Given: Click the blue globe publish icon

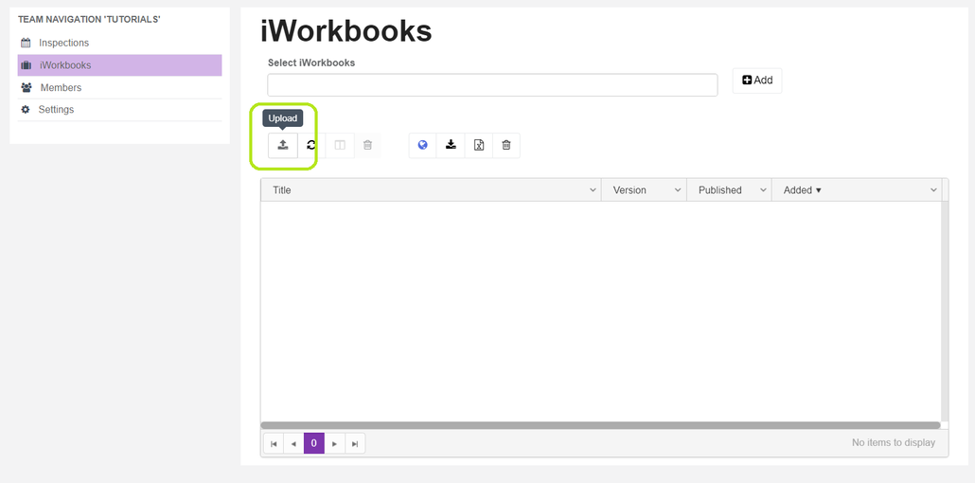Looking at the screenshot, I should pos(423,145).
